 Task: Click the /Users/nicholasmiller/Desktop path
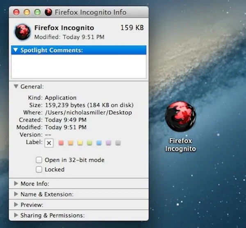point(89,113)
